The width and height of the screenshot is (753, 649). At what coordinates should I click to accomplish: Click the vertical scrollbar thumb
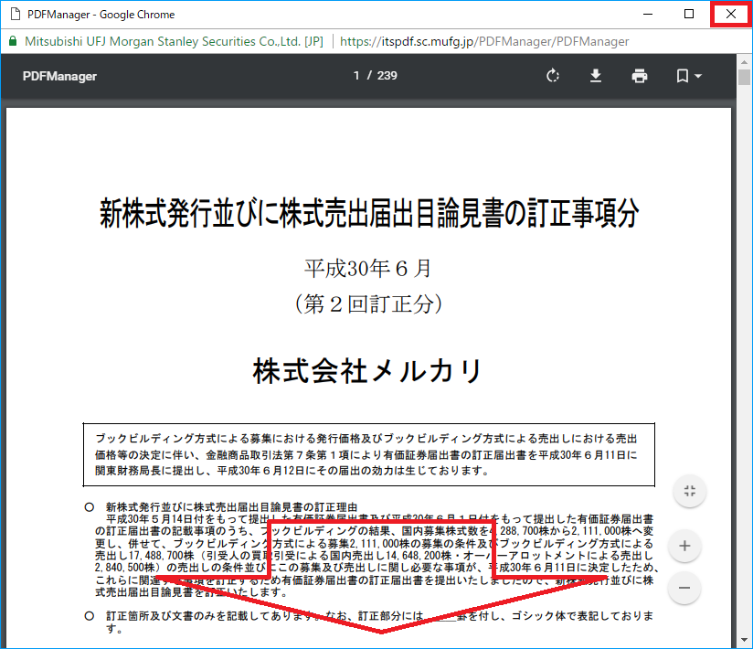[745, 78]
